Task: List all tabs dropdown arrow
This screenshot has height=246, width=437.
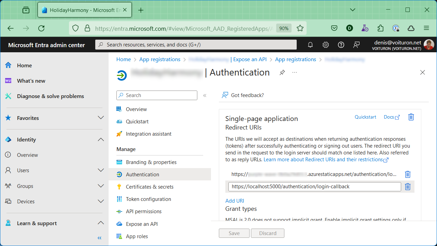Action: (353, 10)
